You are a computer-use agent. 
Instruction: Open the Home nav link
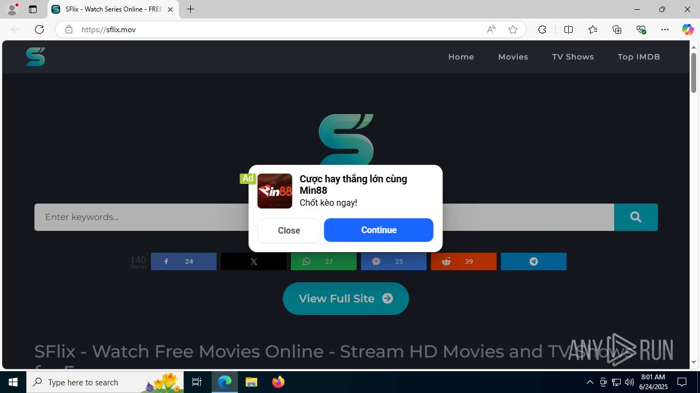coord(461,57)
